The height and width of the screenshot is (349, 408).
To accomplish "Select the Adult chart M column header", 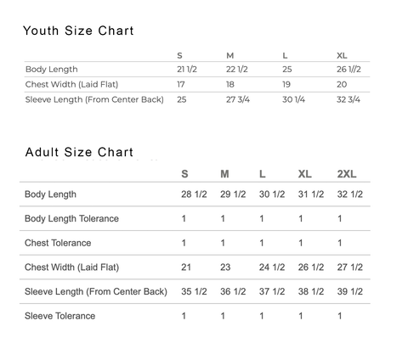I will tap(224, 174).
